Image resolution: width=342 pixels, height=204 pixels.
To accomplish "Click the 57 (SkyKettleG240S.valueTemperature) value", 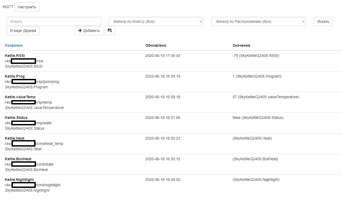I will tap(266, 97).
